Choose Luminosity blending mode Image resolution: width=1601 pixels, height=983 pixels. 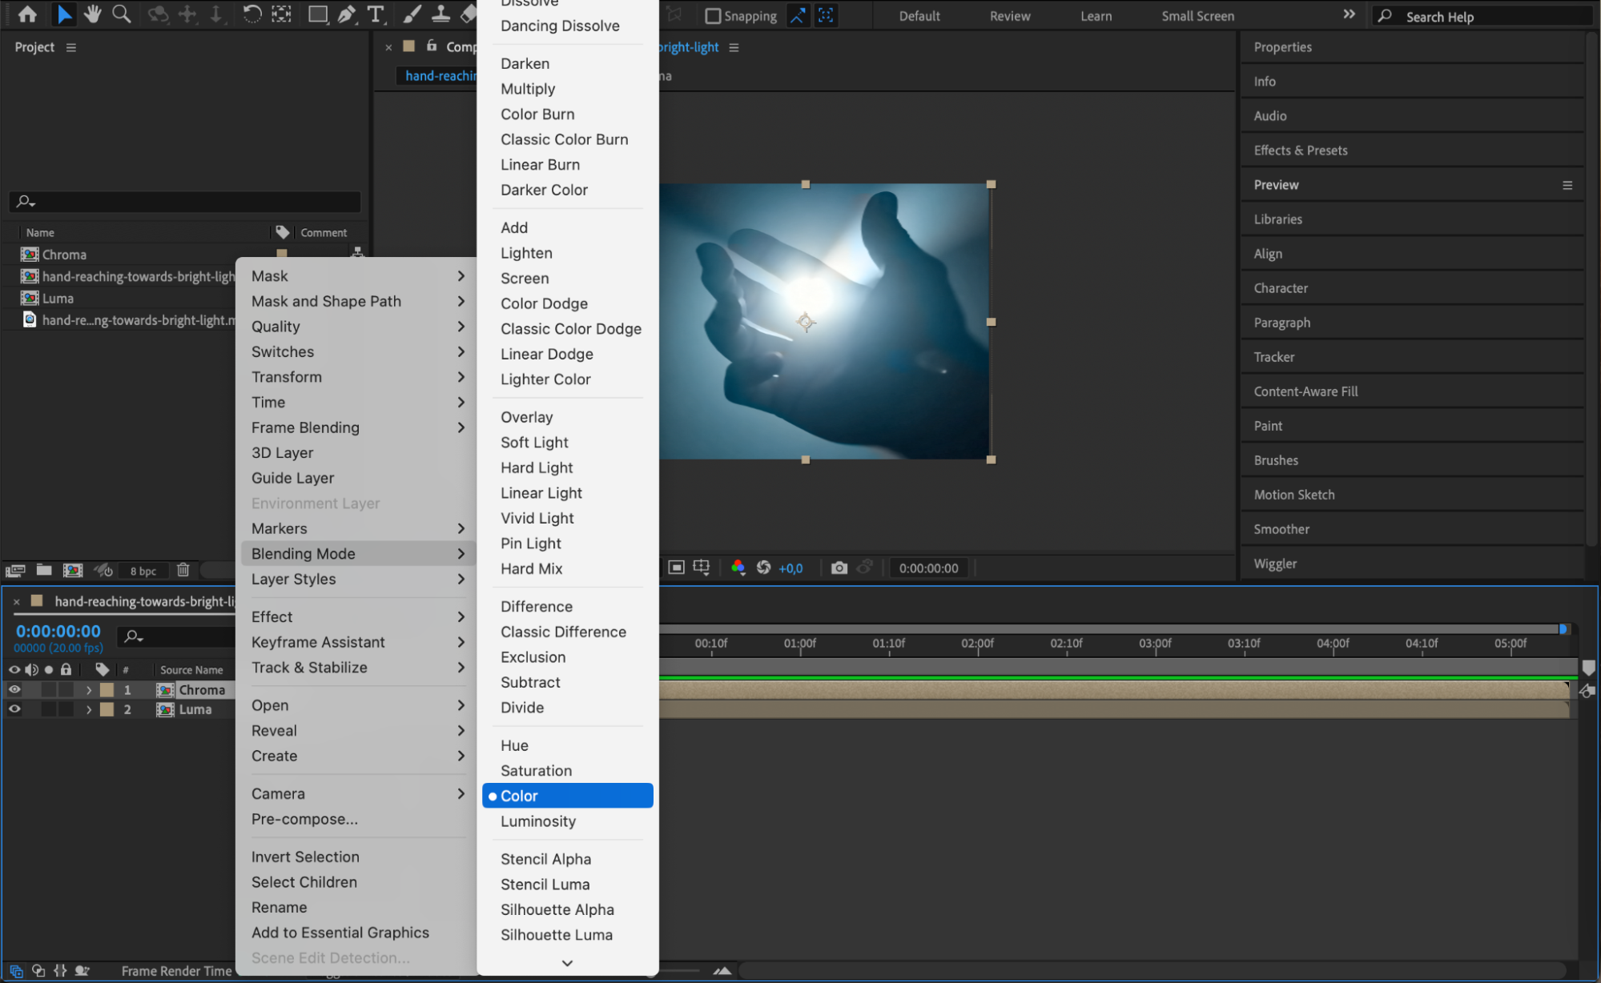tap(538, 821)
